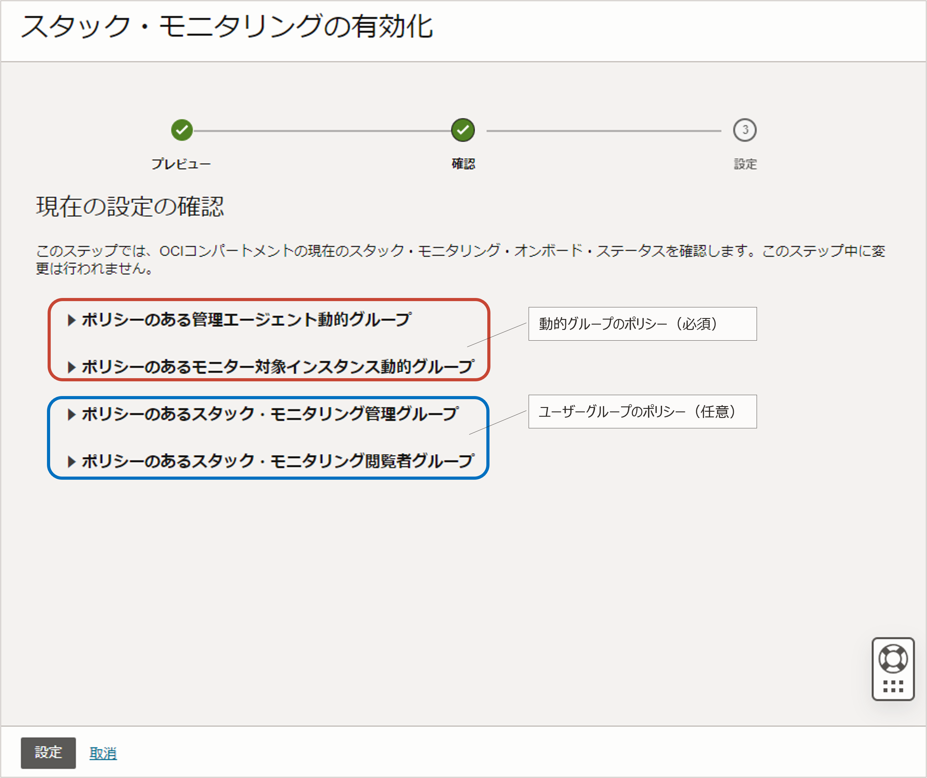Click the green Preview step checkmark icon

tap(181, 130)
